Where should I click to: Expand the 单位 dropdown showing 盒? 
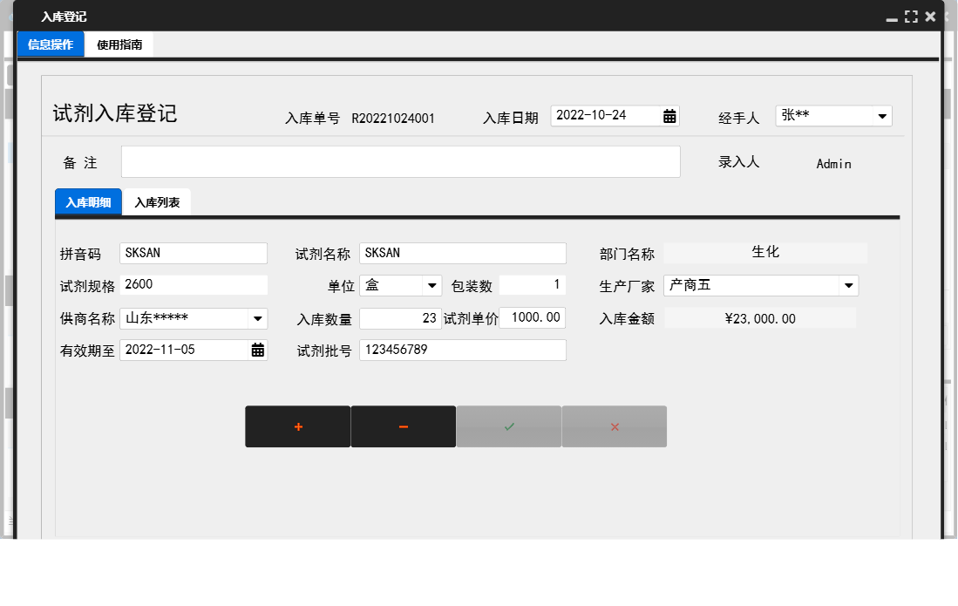[x=429, y=285]
